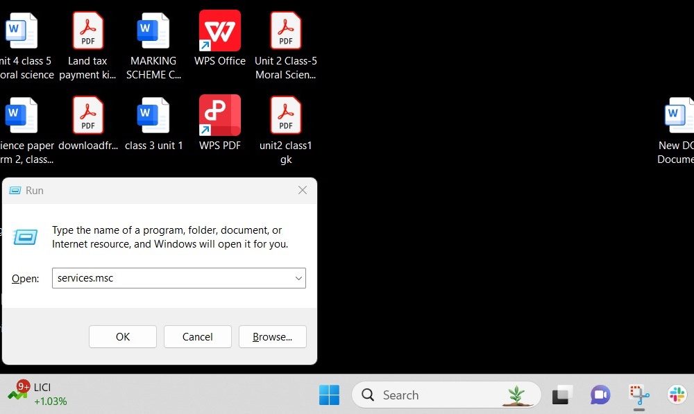Viewport: 694px width, 414px height.
Task: Open the purple video chat taskbar app
Action: (600, 395)
